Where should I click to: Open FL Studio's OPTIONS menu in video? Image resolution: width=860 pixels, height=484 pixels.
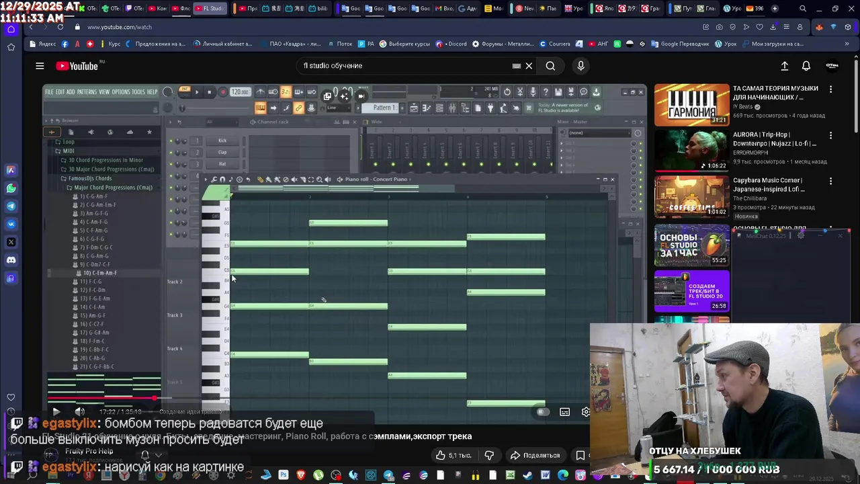121,92
